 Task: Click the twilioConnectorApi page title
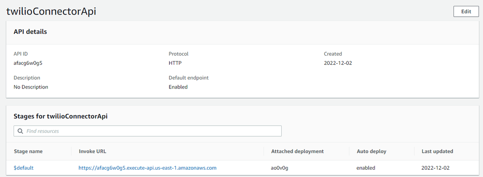pos(51,12)
